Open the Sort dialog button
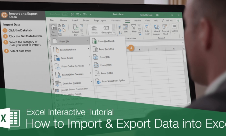226x136 pixels. tap(125, 29)
